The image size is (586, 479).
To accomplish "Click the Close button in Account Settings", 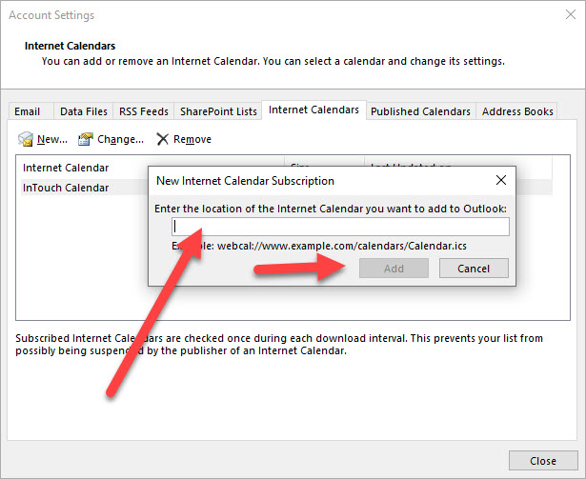I will coord(543,461).
